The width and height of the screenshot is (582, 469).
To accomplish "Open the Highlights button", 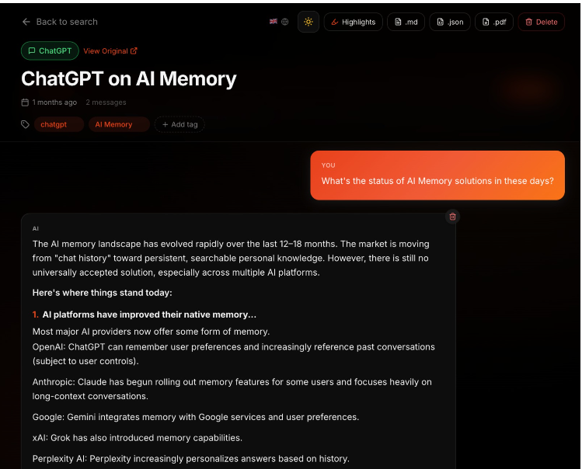I will 354,22.
